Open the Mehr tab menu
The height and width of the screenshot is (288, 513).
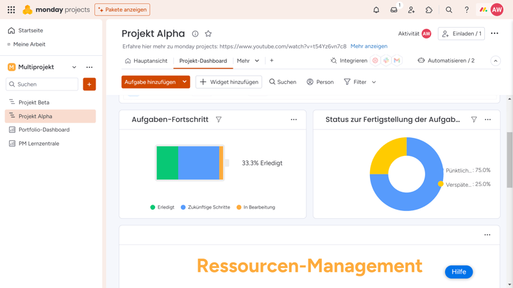(x=248, y=61)
